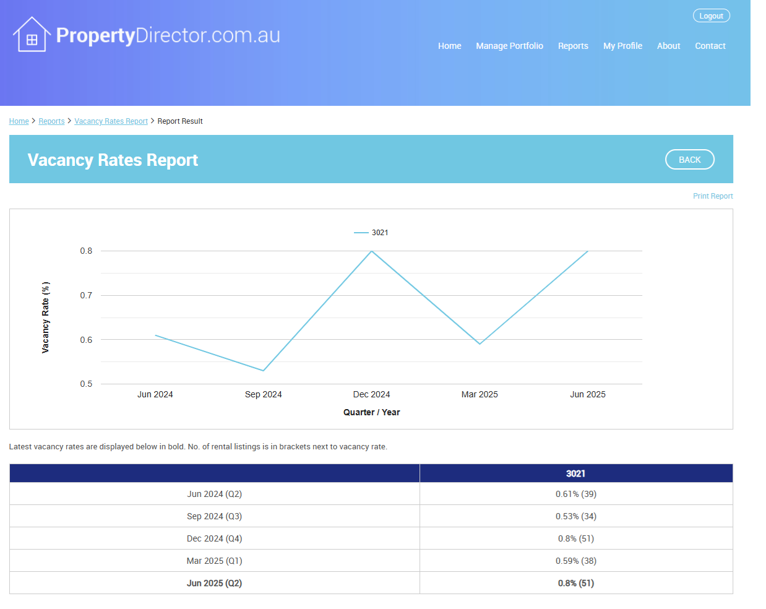Image resolution: width=766 pixels, height=609 pixels.
Task: Click the PropertyDirector.com.au site title
Action: (x=168, y=35)
